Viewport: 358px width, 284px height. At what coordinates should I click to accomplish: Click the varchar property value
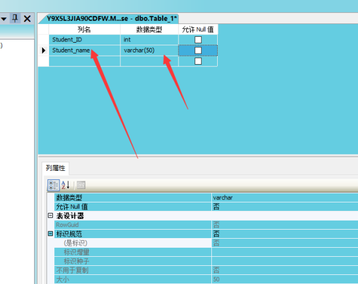pyautogui.click(x=223, y=197)
